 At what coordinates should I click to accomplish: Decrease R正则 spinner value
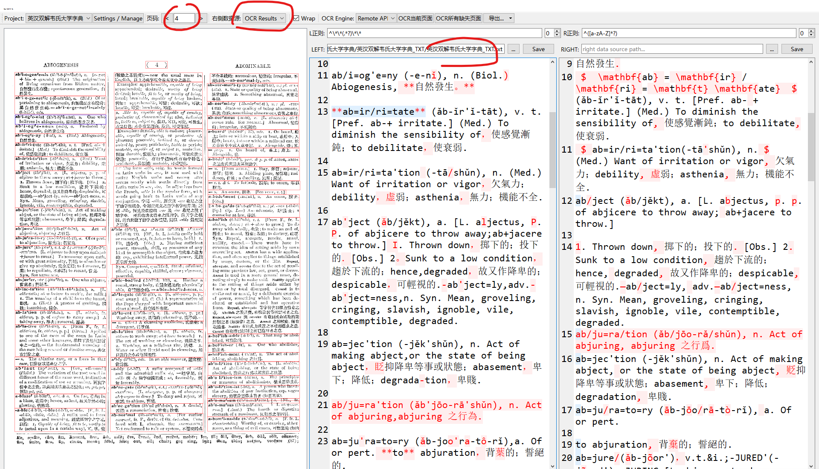811,35
